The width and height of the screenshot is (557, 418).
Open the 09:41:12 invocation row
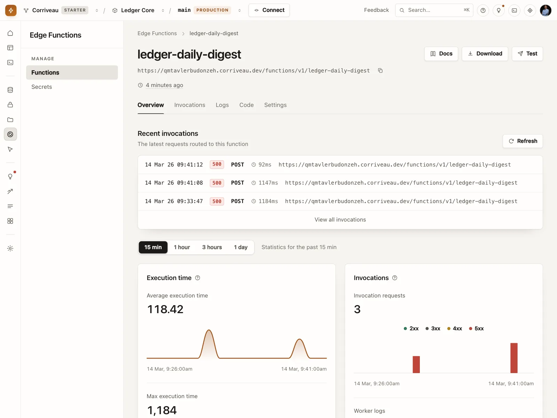tap(340, 165)
